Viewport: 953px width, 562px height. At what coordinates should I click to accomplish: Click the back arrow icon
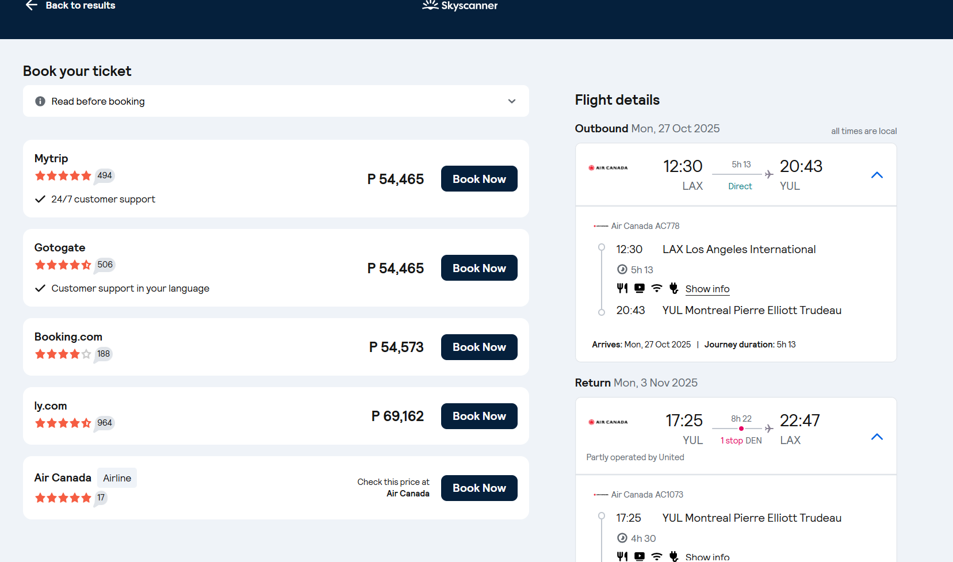(x=32, y=6)
